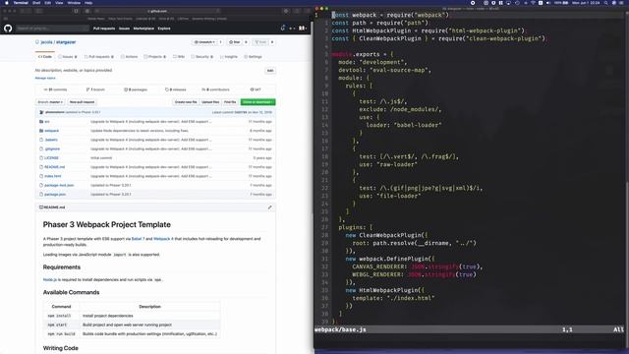Image resolution: width=629 pixels, height=354 pixels.
Task: Star the repository
Action: (234, 42)
